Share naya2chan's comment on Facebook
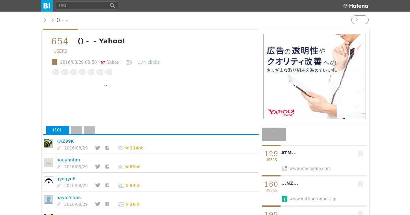The width and height of the screenshot is (410, 215). (x=107, y=204)
